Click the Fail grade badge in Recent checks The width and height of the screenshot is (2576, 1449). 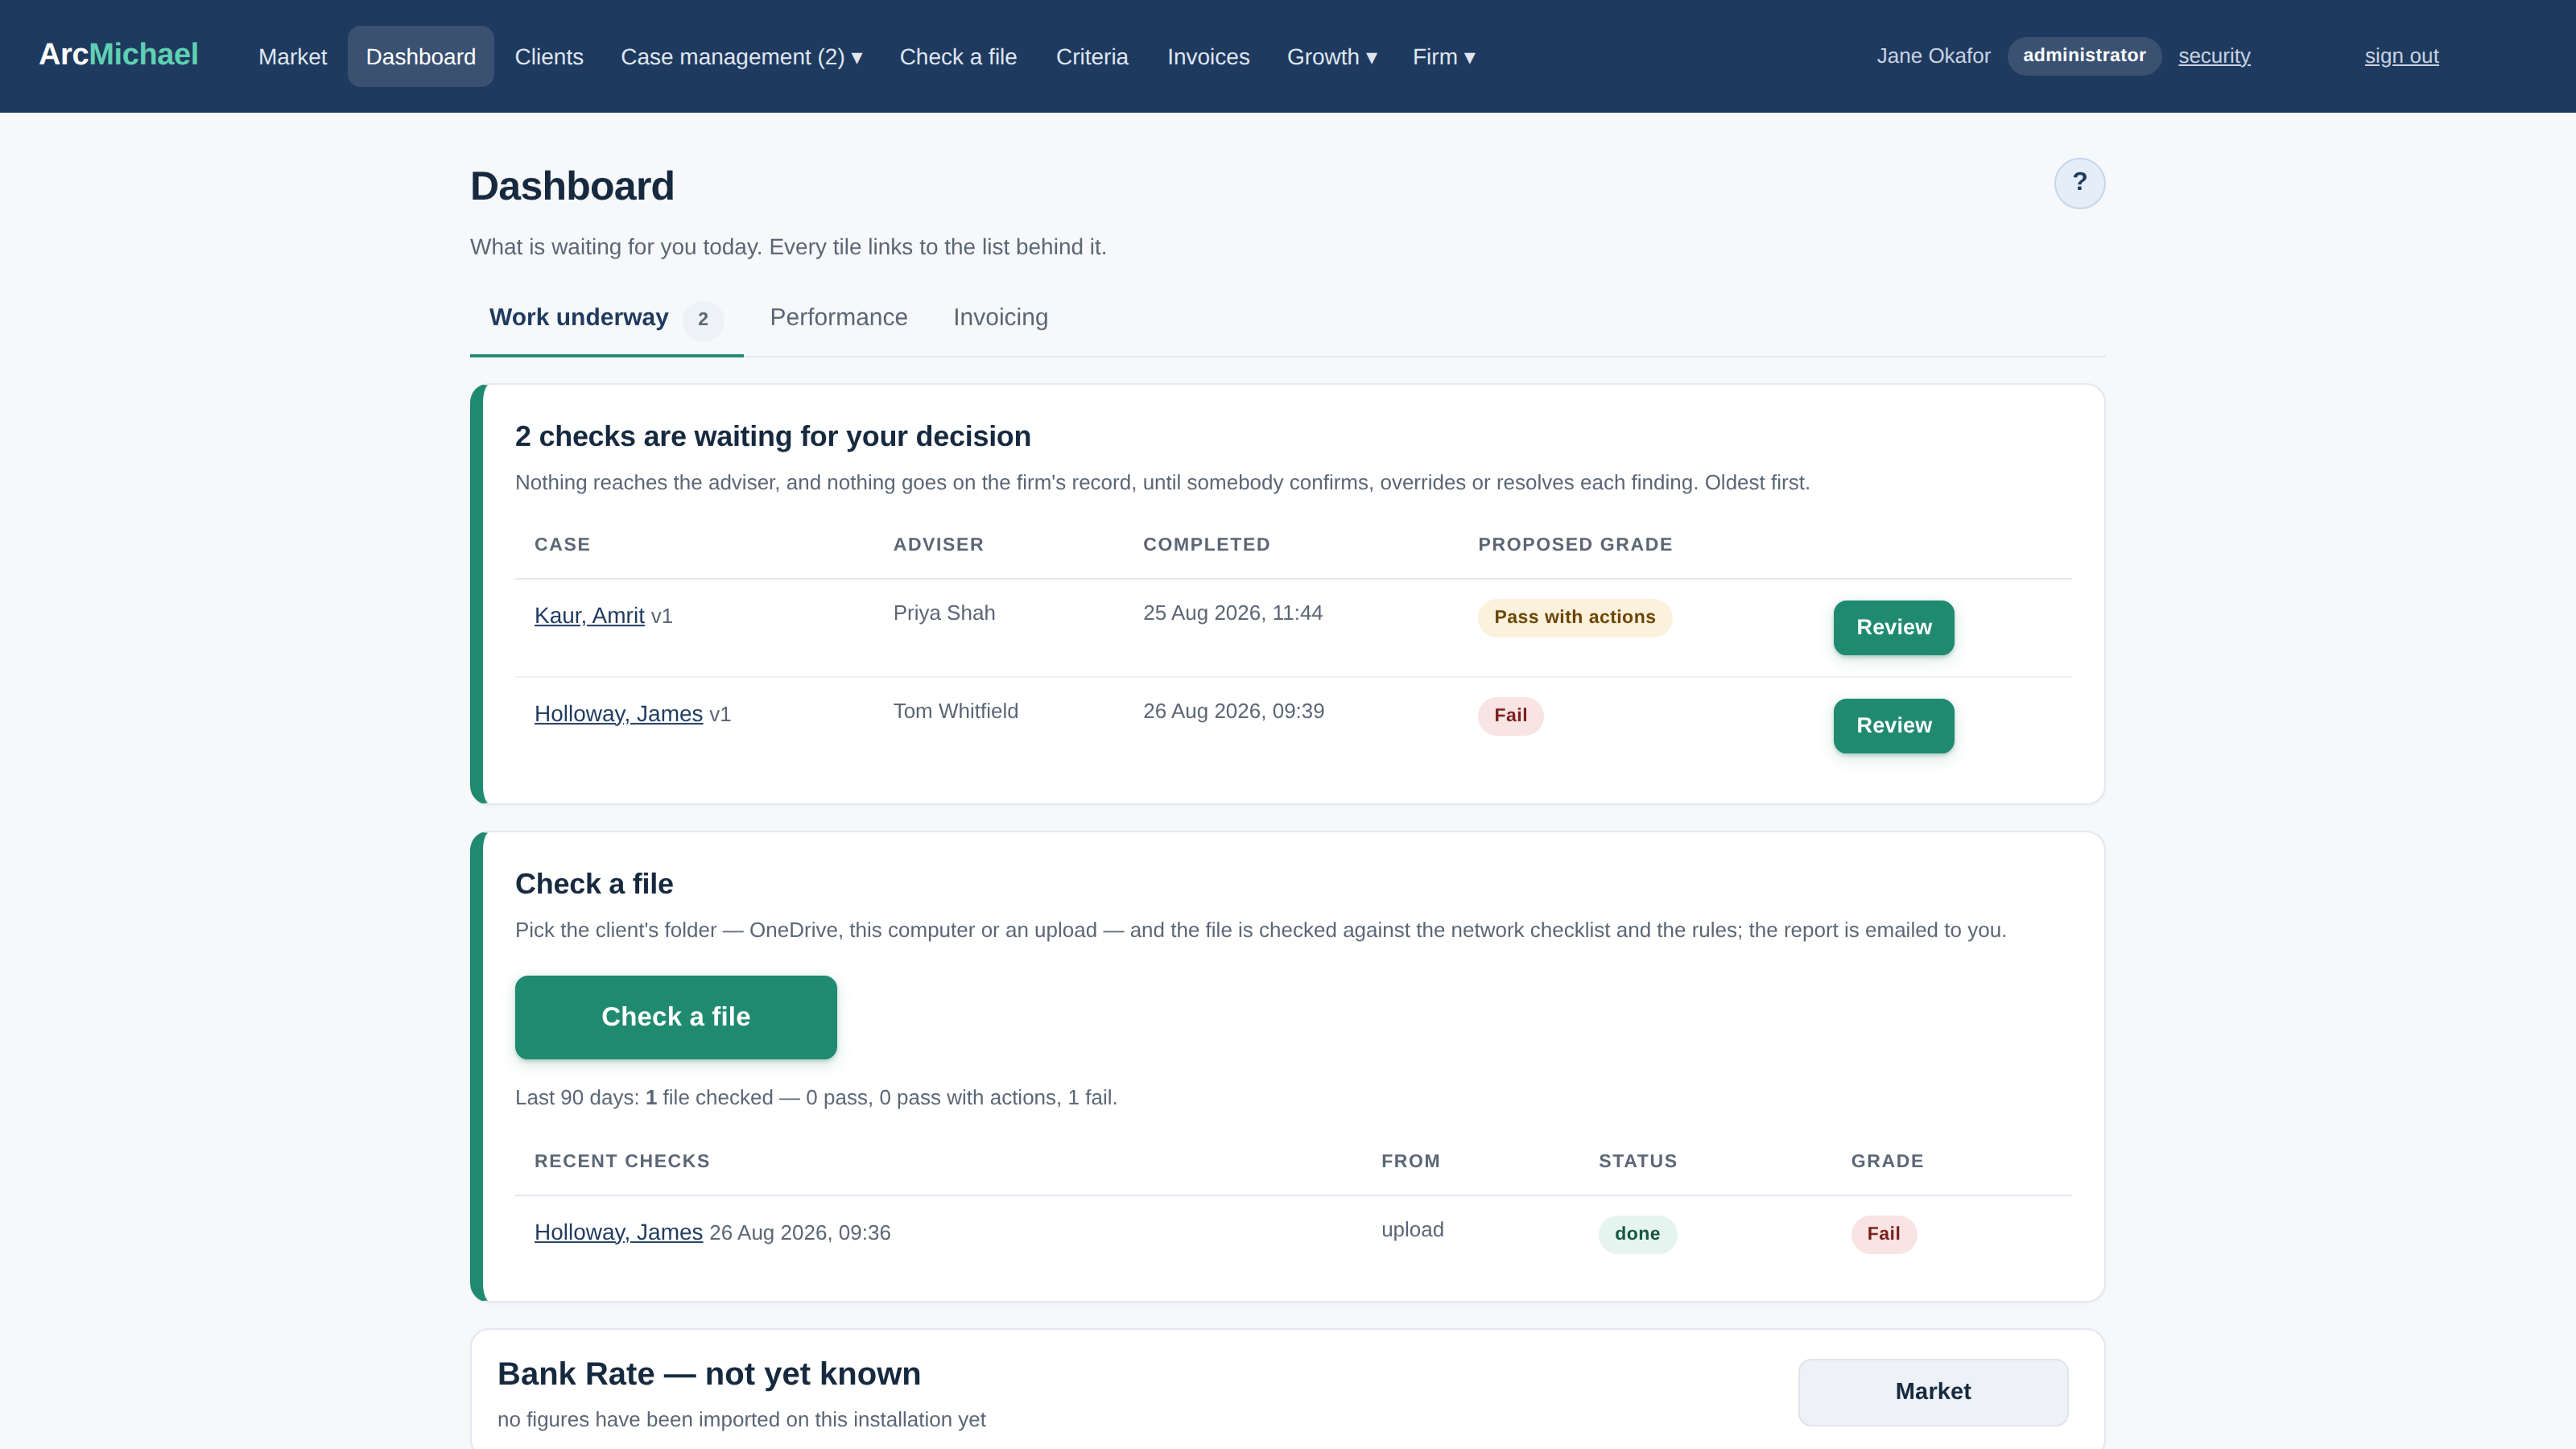tap(1883, 1234)
